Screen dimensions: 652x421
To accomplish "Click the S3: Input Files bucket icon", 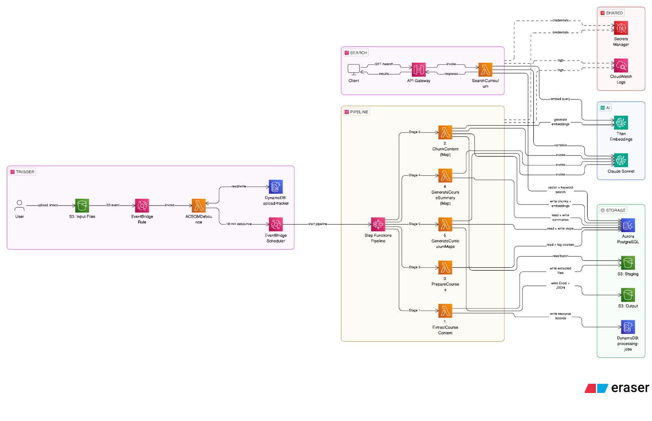I will pos(82,205).
